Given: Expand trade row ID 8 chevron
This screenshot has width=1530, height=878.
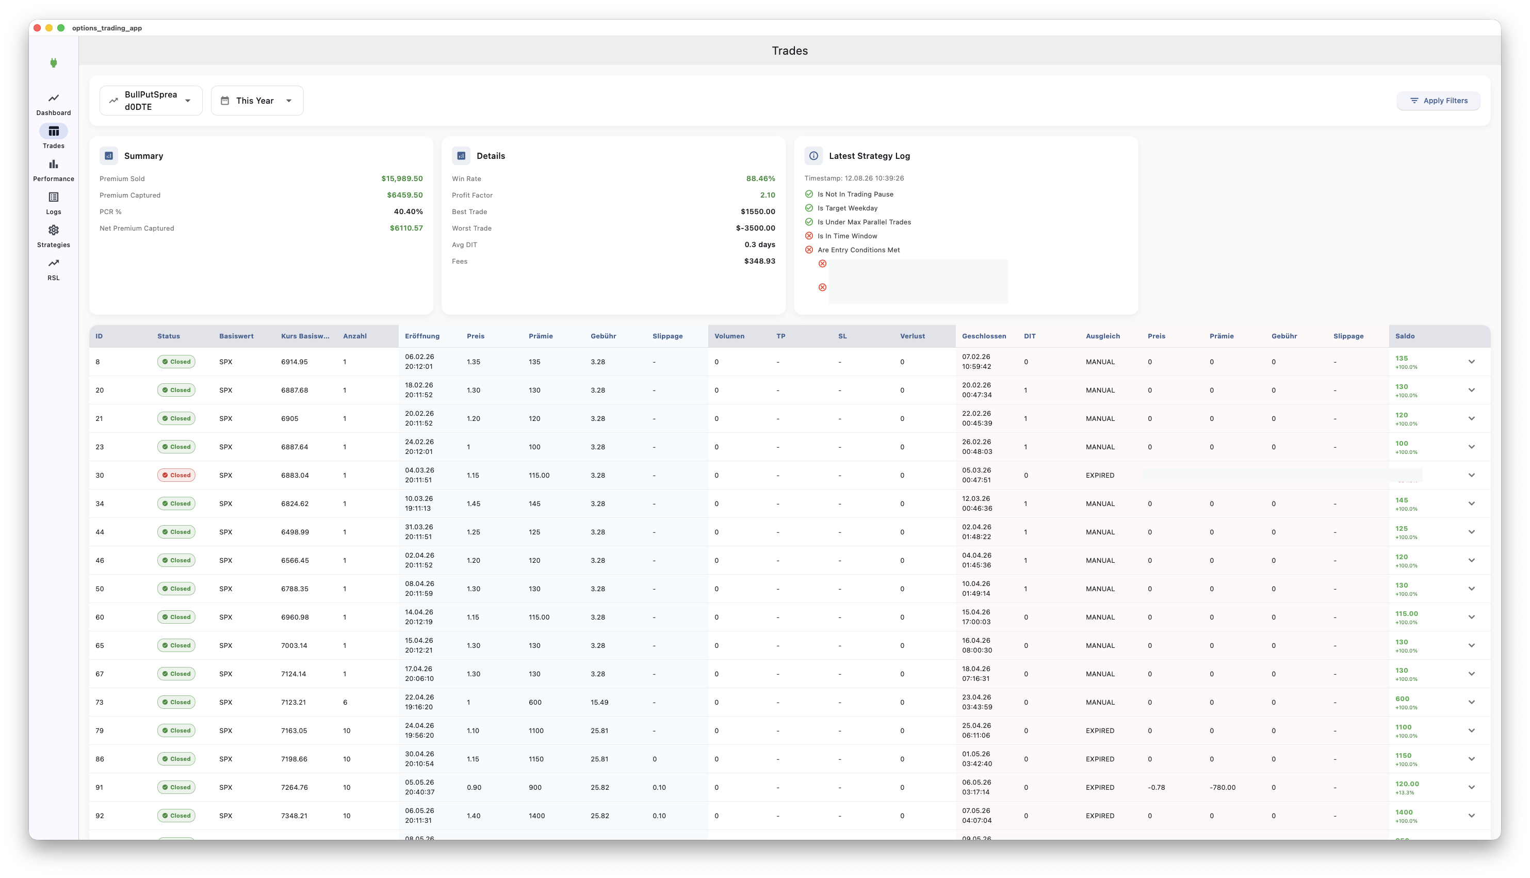Looking at the screenshot, I should click(1472, 362).
